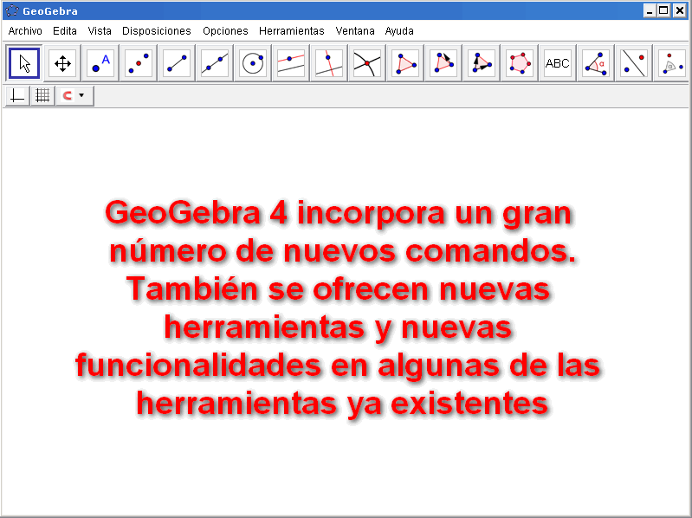Open the Opciones menu
Screen dimensions: 692x518
(x=225, y=30)
